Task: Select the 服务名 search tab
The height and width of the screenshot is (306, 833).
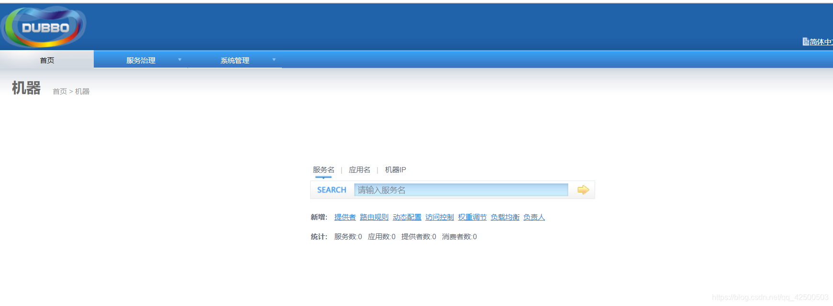Action: [x=323, y=169]
